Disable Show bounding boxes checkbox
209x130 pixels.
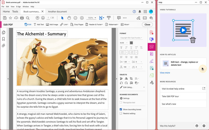point(121,109)
